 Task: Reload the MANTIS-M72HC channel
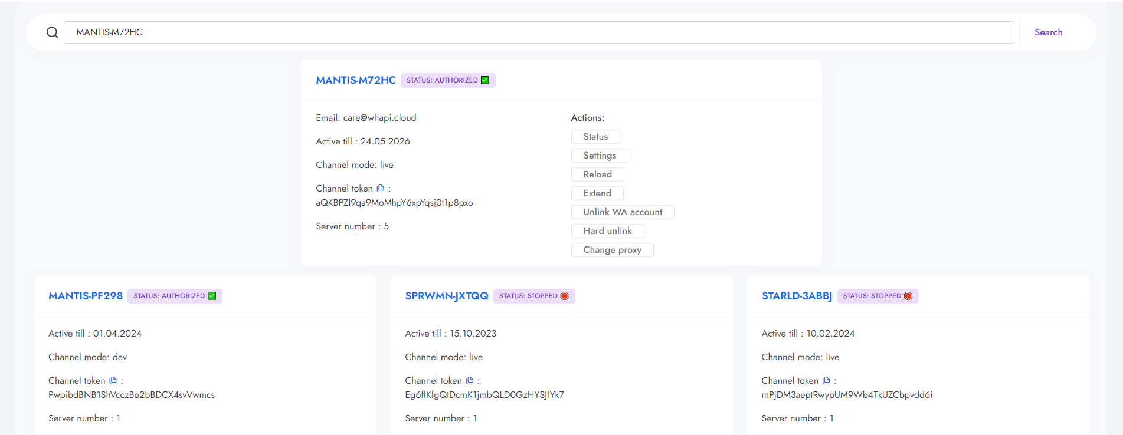(597, 174)
